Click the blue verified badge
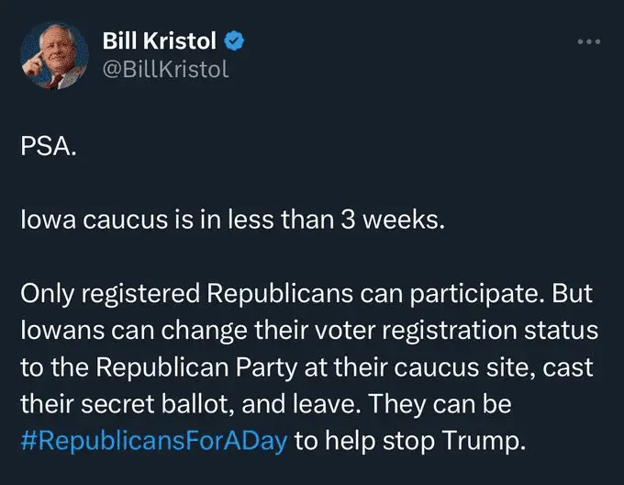 235,41
